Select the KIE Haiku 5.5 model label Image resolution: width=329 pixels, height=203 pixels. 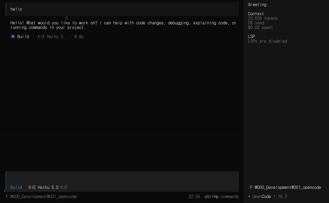tap(44, 187)
